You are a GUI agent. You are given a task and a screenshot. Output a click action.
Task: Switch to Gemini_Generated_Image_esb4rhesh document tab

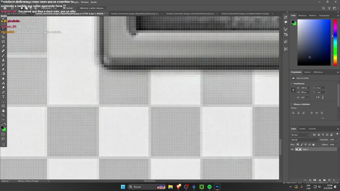click(x=190, y=14)
